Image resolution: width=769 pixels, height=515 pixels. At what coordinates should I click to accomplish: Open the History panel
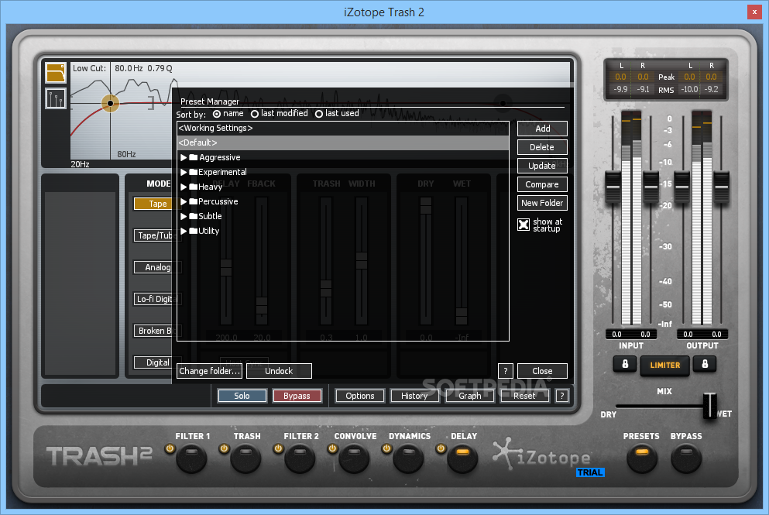pyautogui.click(x=415, y=396)
